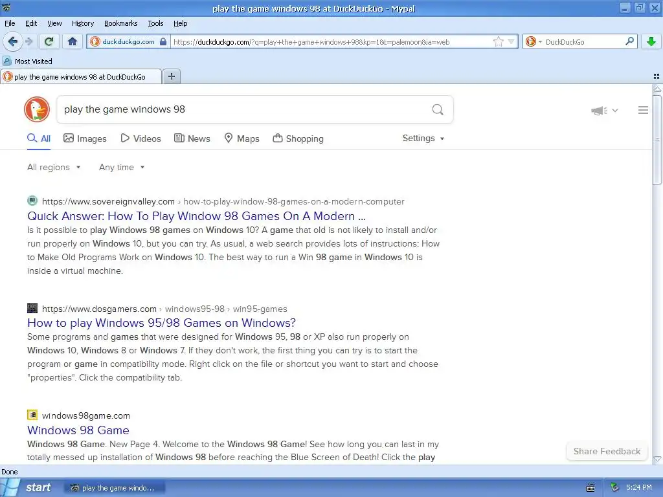The height and width of the screenshot is (497, 663).
Task: Show all tabs grid icon
Action: click(657, 76)
